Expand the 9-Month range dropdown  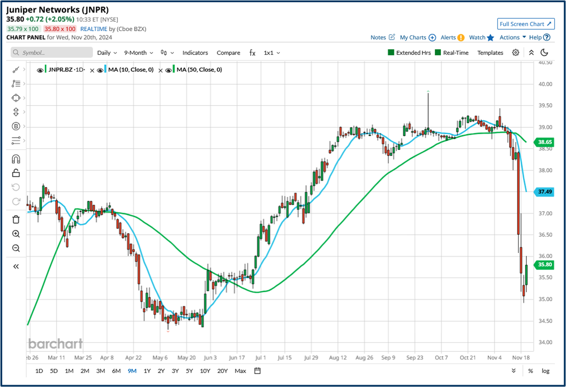pos(138,52)
